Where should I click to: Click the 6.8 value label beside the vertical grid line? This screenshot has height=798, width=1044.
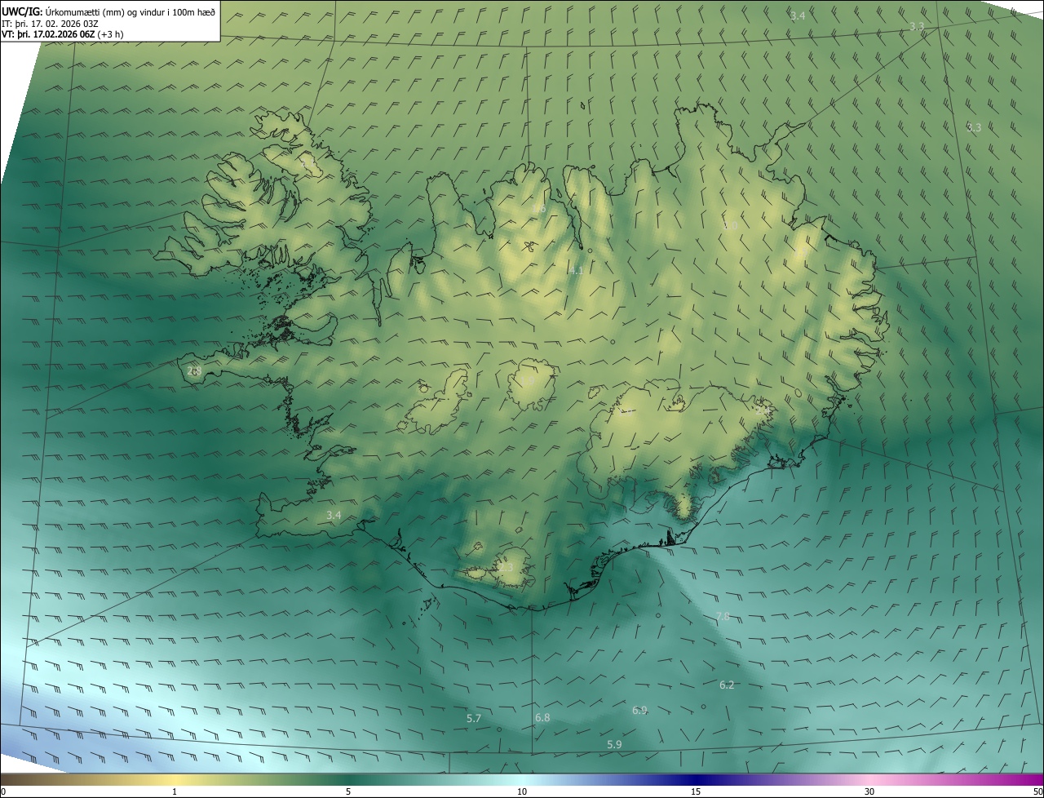point(542,717)
